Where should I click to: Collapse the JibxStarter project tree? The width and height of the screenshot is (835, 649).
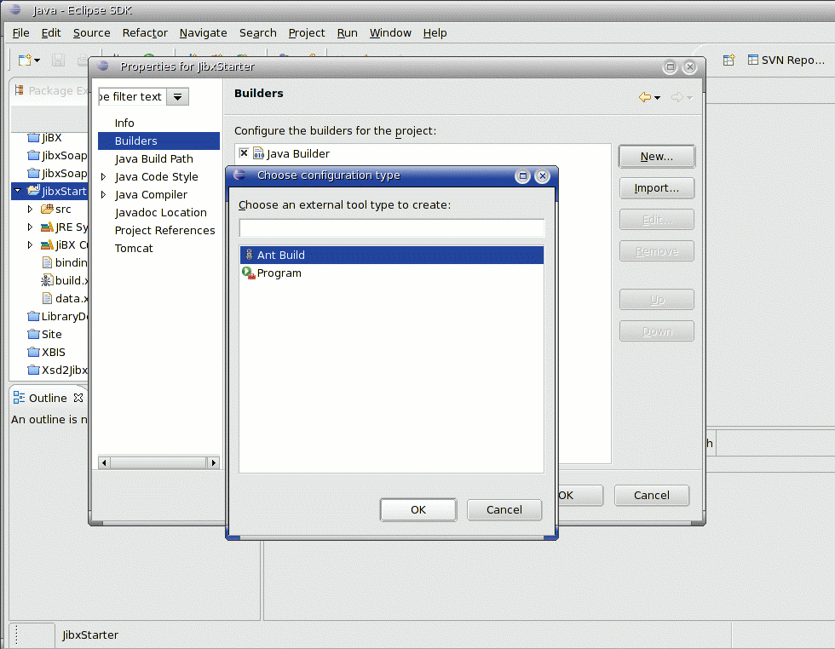(17, 191)
